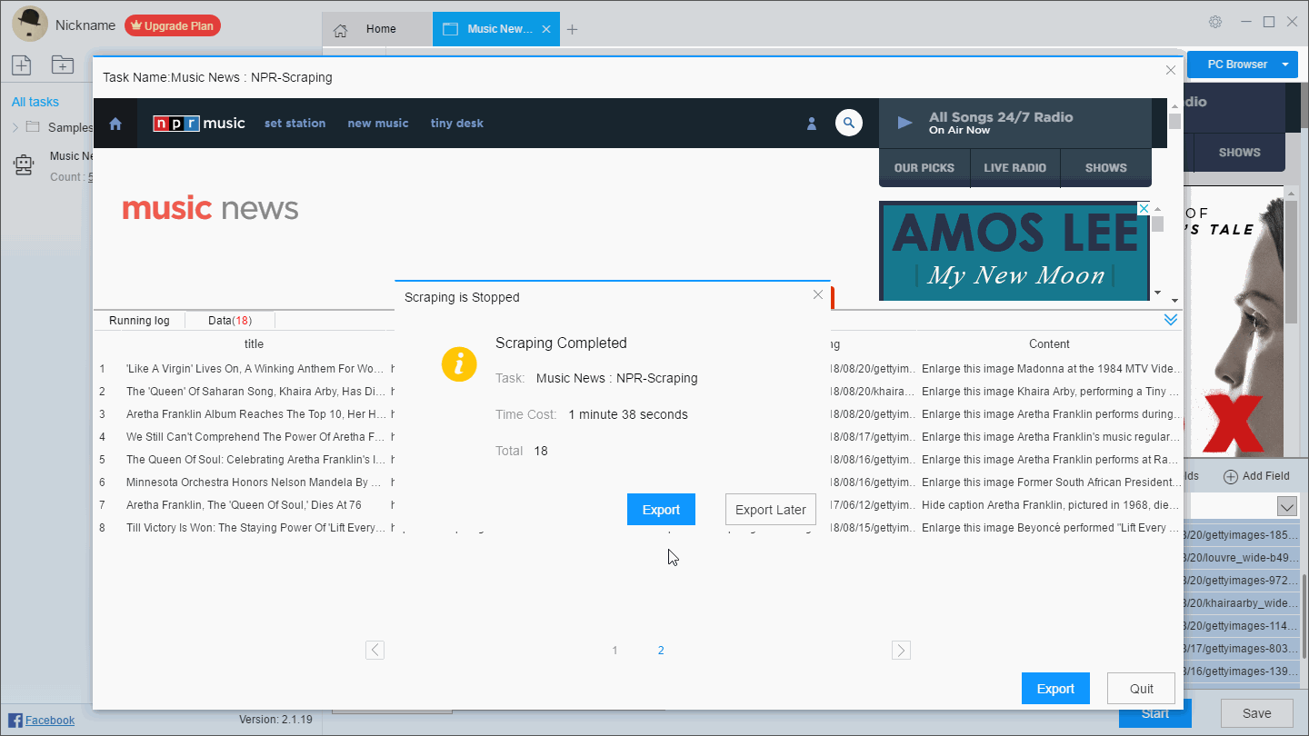
Task: Select the SHOWS tab in task window
Action: (1106, 168)
